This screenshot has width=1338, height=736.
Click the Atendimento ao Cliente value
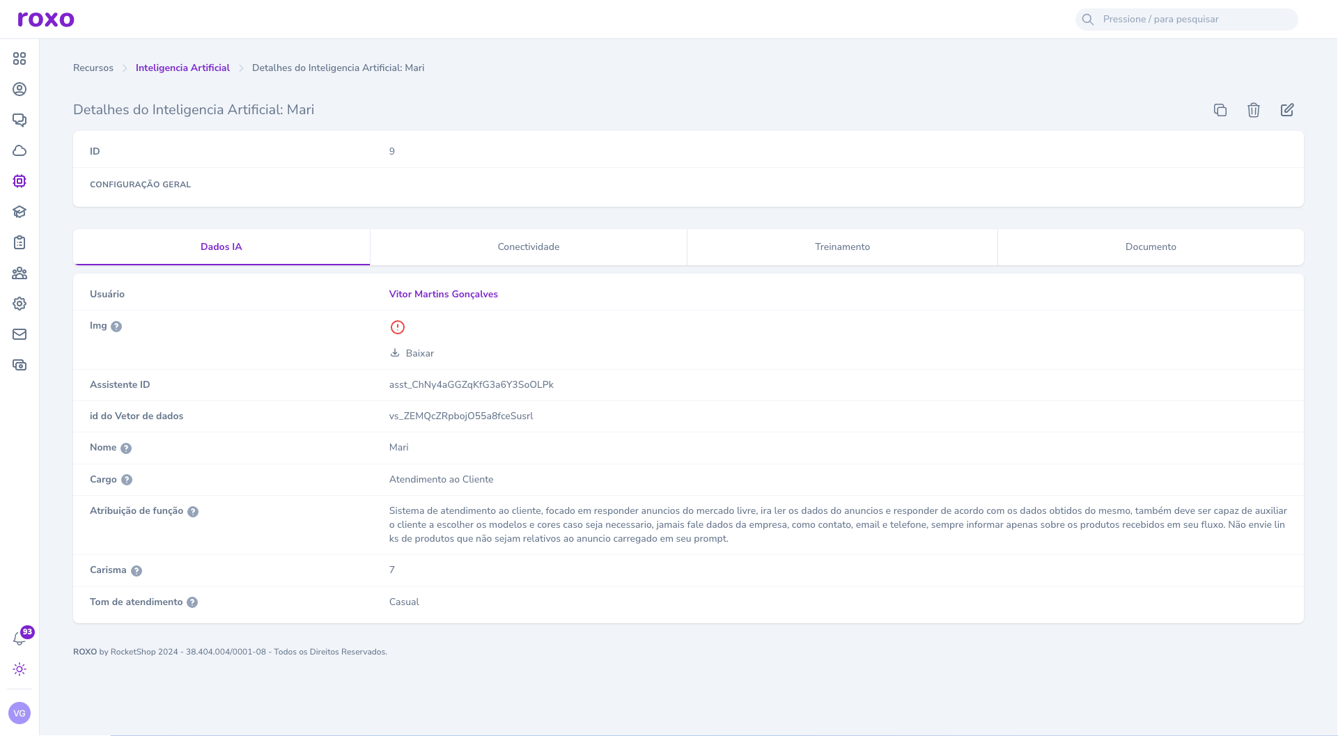(x=442, y=479)
